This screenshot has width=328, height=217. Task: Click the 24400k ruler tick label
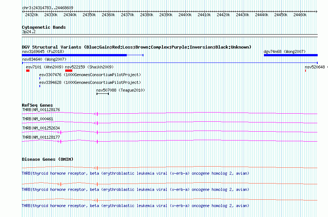(x=185, y=15)
